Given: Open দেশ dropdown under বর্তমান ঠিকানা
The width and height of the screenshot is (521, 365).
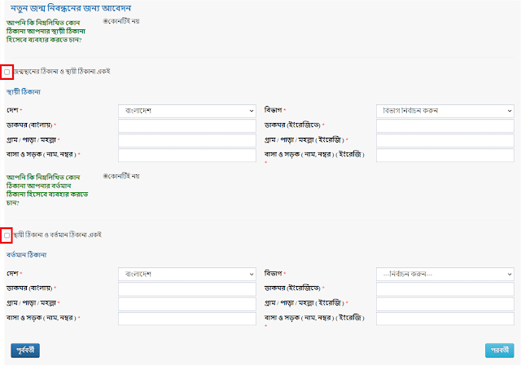Looking at the screenshot, I should 187,274.
